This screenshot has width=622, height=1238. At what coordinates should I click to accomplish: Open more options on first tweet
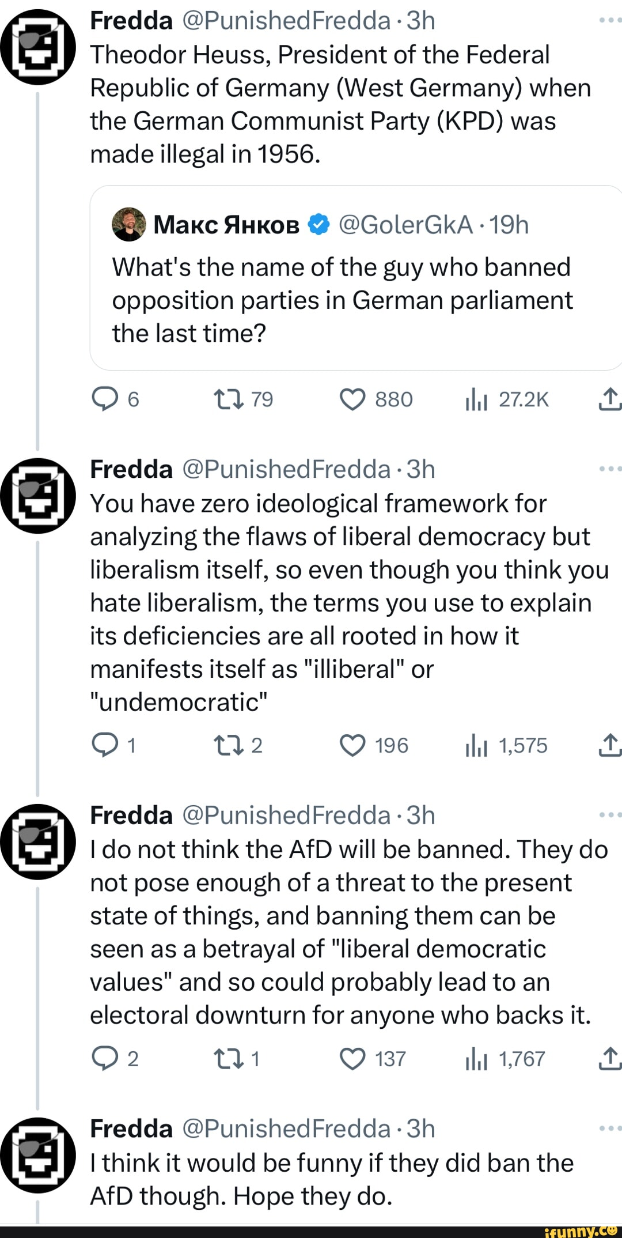tap(609, 20)
